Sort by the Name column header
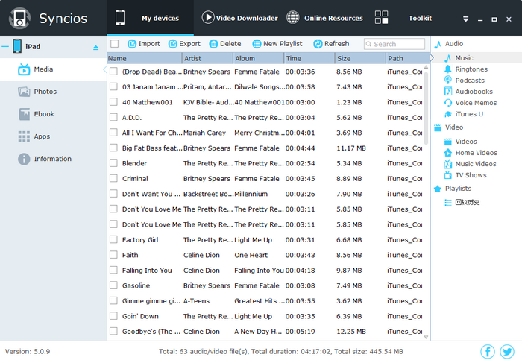Viewport: 522px width, 363px height. coord(145,58)
